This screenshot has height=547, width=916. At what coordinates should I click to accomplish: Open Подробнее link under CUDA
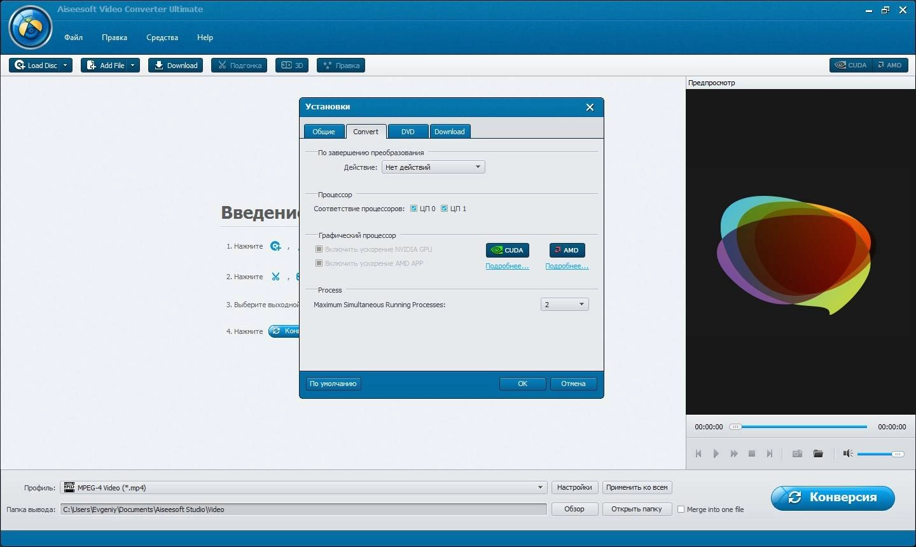pos(507,267)
